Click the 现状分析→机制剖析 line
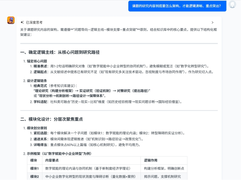 tap(70, 96)
